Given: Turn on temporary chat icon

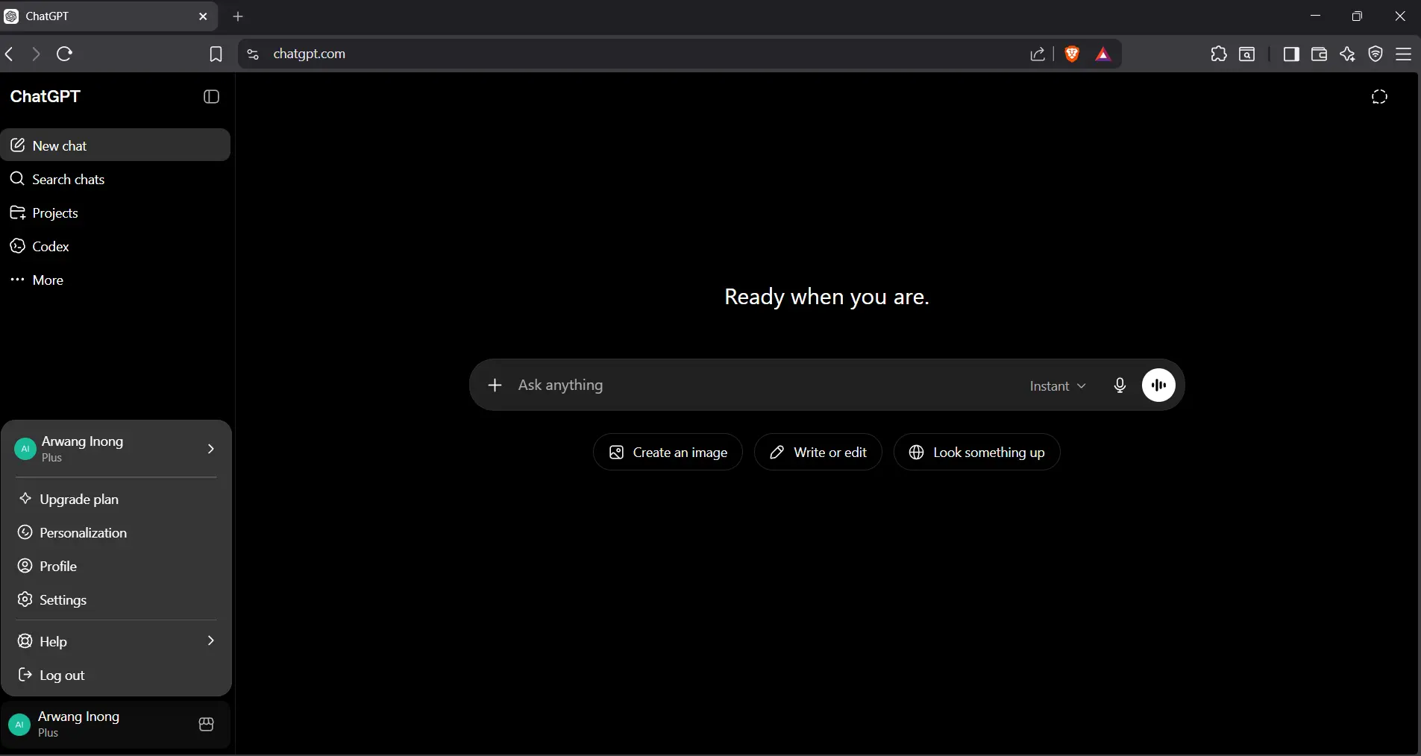Looking at the screenshot, I should click(x=1379, y=96).
